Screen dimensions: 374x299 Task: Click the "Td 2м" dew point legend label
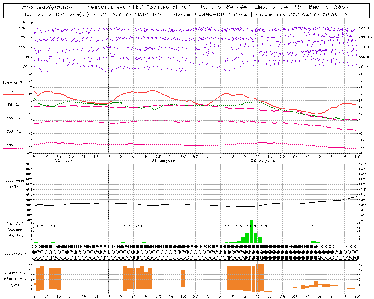[14, 105]
